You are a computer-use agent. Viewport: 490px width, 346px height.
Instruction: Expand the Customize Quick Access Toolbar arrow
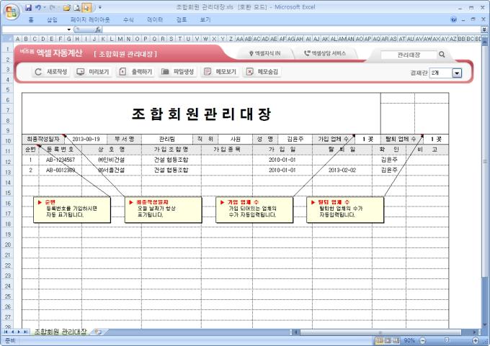(x=100, y=7)
